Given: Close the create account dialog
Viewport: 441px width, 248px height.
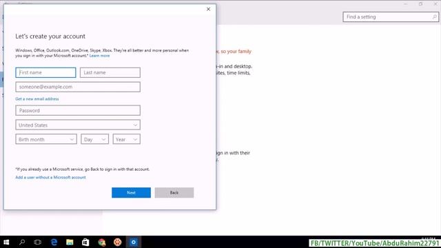Looking at the screenshot, I should (x=208, y=9).
